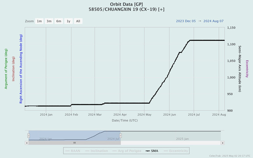Show All data range
The width and height of the screenshot is (253, 158).
(78, 21)
